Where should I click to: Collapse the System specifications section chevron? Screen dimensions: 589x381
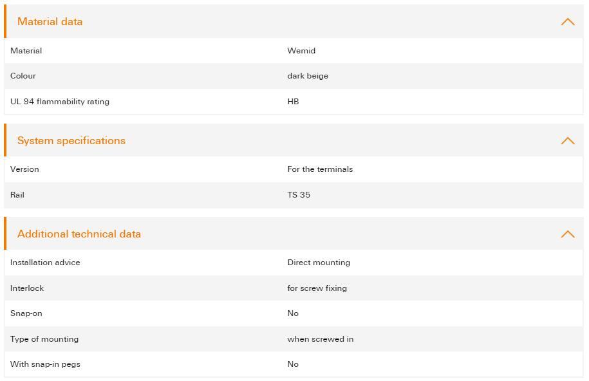[x=567, y=141]
